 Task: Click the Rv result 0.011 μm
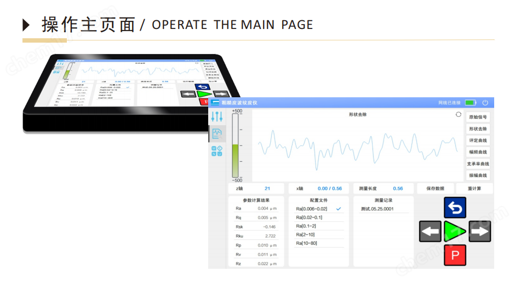pos(267,255)
